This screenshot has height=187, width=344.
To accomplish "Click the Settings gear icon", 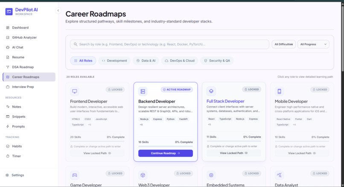I will tap(7, 175).
